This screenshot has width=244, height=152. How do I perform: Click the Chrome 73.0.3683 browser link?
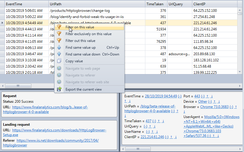(x=214, y=107)
